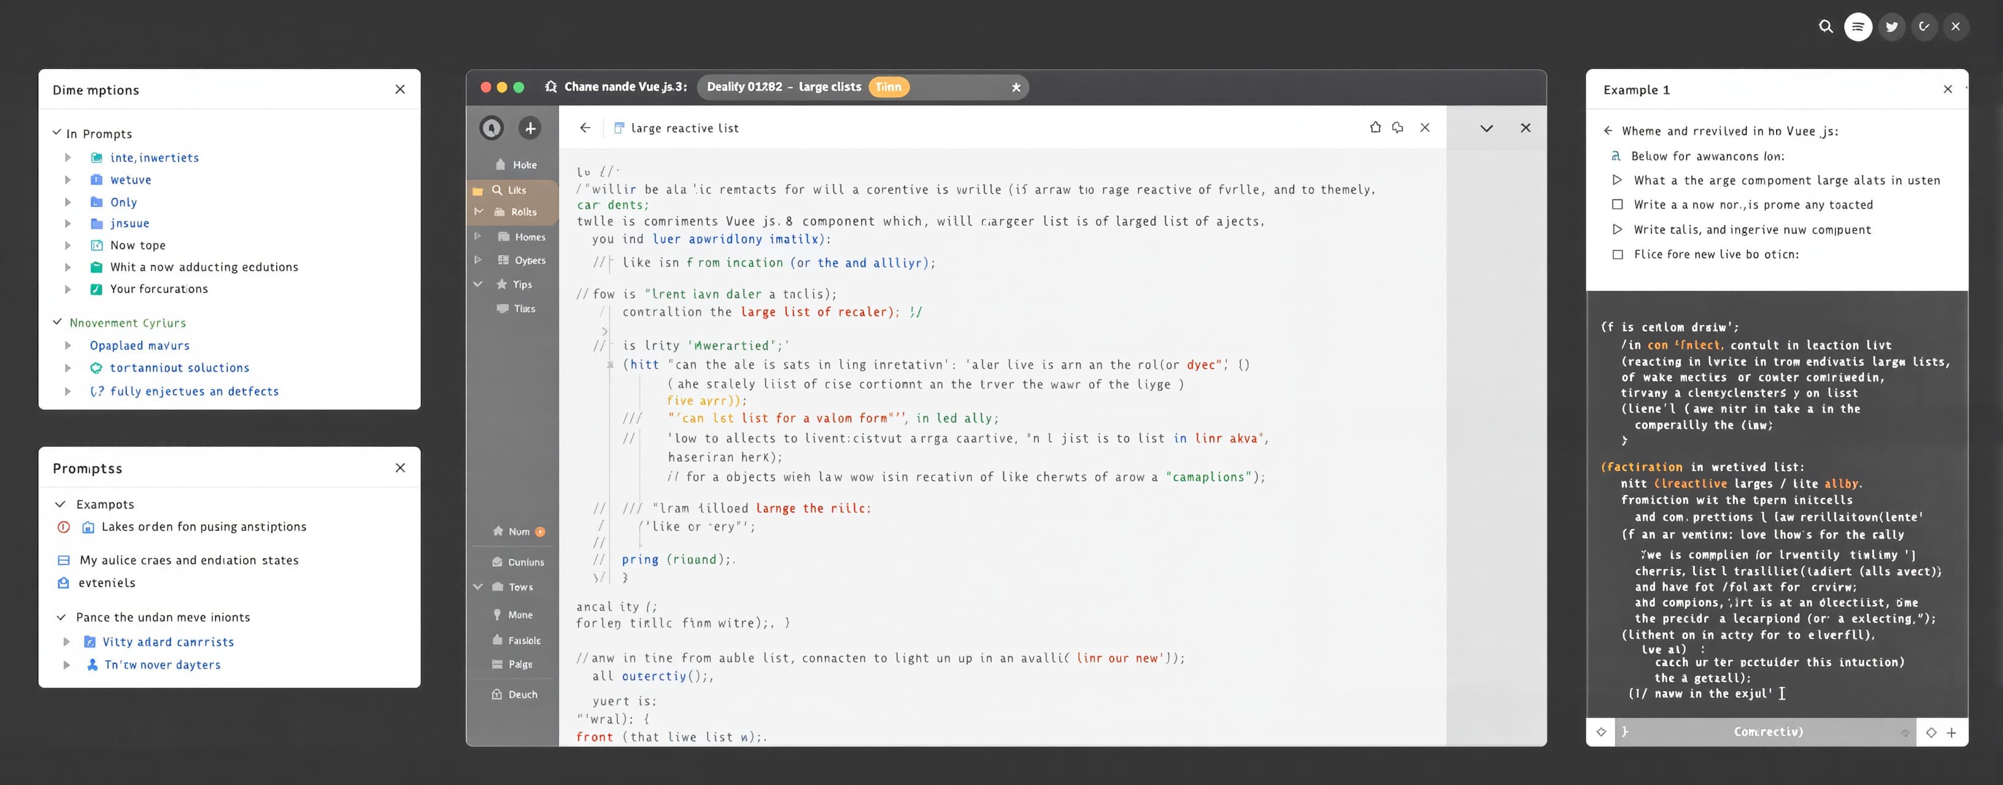Open Oypers in the sidebar
Screen dimensions: 2003x785
pos(521,259)
